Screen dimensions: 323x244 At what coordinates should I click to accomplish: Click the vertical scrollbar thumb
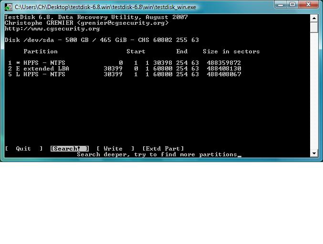click(314, 27)
